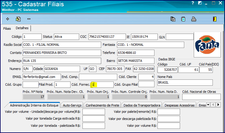The height and width of the screenshot is (133, 225).
Task: Click the plus icon to add branch
Action: click(8, 19)
